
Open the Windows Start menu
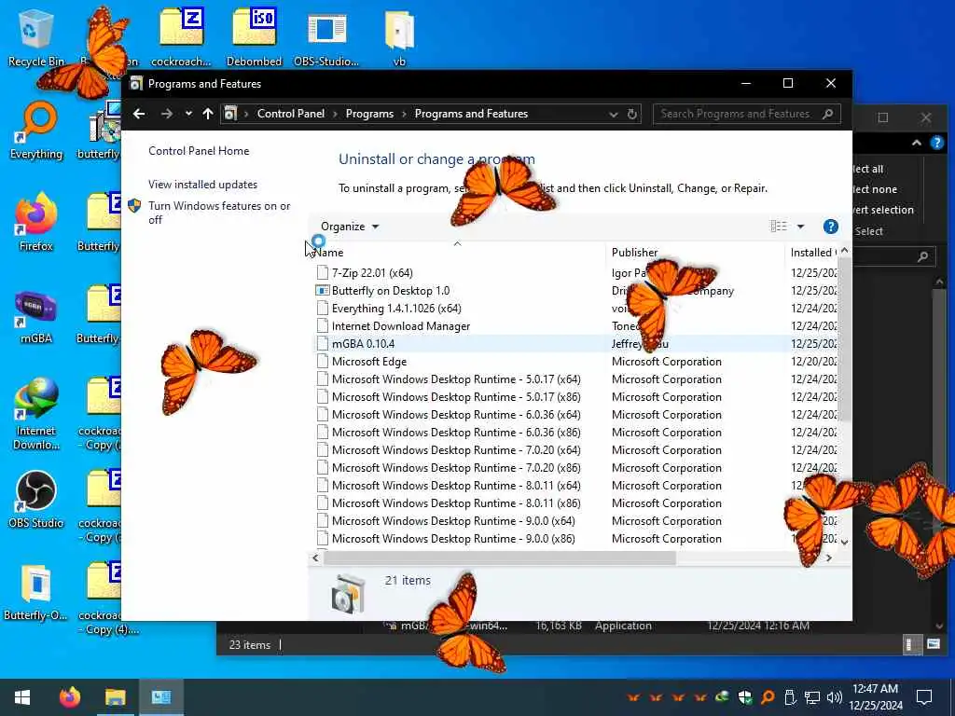click(x=22, y=697)
